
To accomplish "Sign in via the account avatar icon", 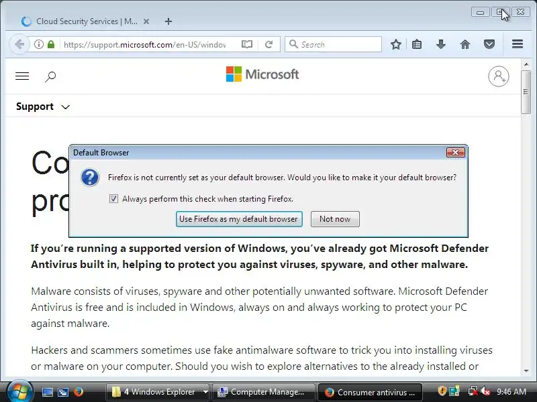I will click(x=498, y=76).
